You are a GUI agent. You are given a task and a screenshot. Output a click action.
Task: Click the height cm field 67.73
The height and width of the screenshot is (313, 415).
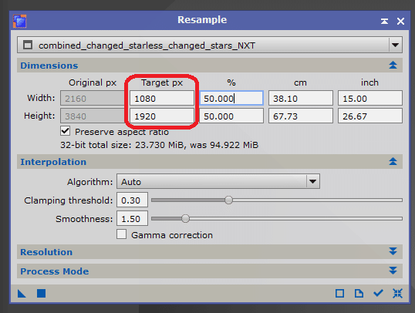[301, 116]
